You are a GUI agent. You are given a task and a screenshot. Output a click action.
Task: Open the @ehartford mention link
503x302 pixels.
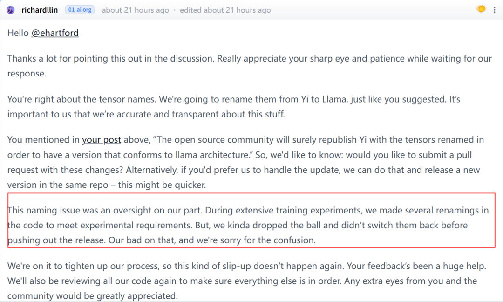pos(55,33)
